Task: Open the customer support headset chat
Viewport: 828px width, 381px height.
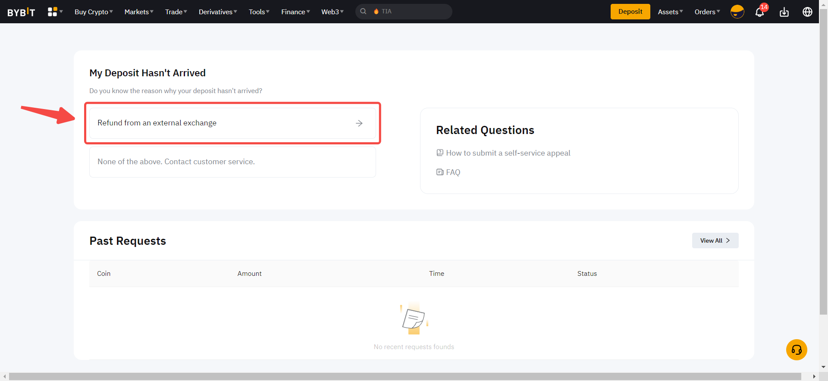Action: (x=796, y=350)
